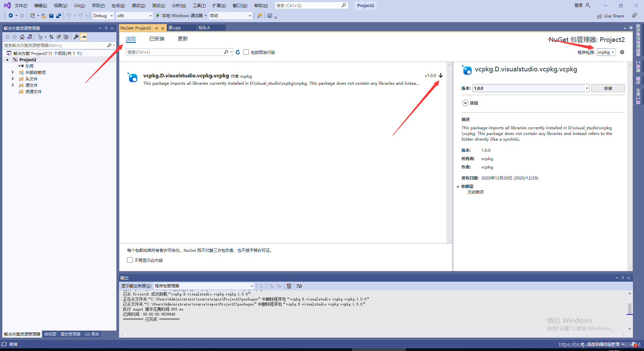Click the Find in Files toolbar icon
644x351 pixels.
[x=259, y=16]
